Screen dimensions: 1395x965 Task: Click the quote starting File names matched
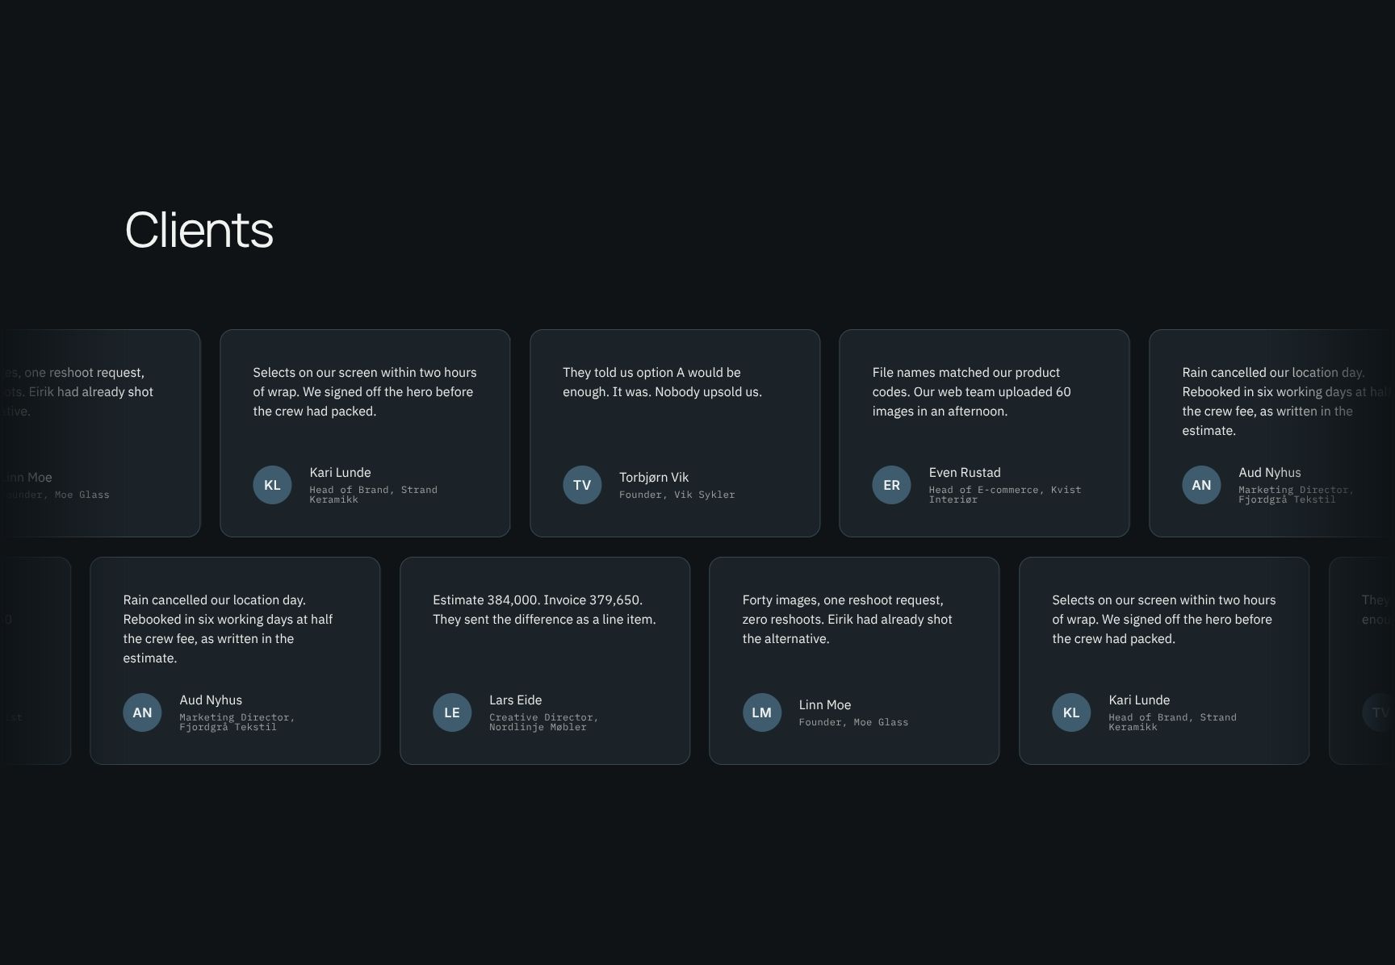pos(971,391)
